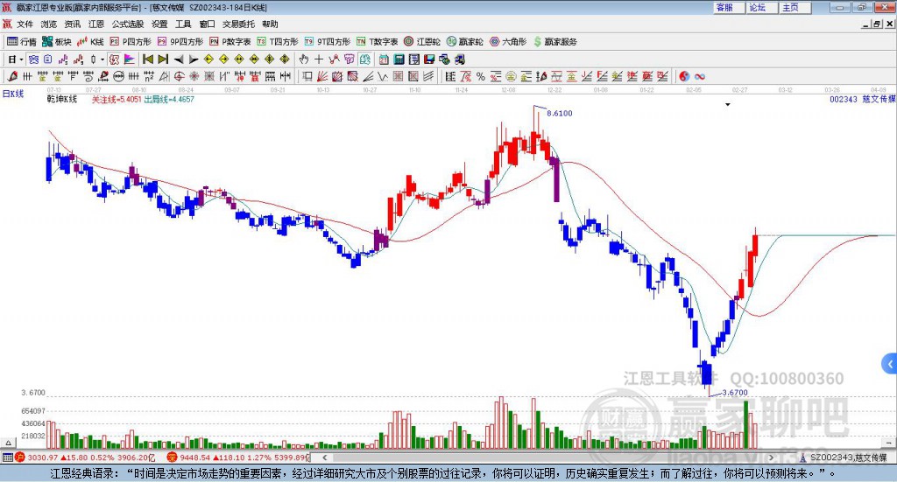Click the 02-27 date on time axis
Screen dimensions: 897x482
click(x=739, y=89)
